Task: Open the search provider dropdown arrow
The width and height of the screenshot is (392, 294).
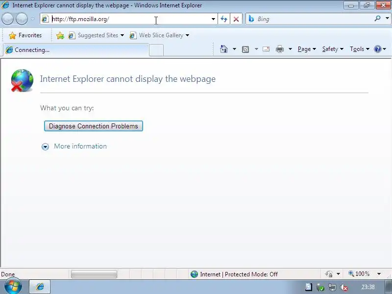Action: 387,19
